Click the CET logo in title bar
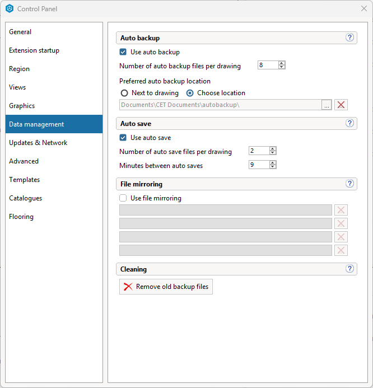The width and height of the screenshot is (373, 388). coord(10,8)
